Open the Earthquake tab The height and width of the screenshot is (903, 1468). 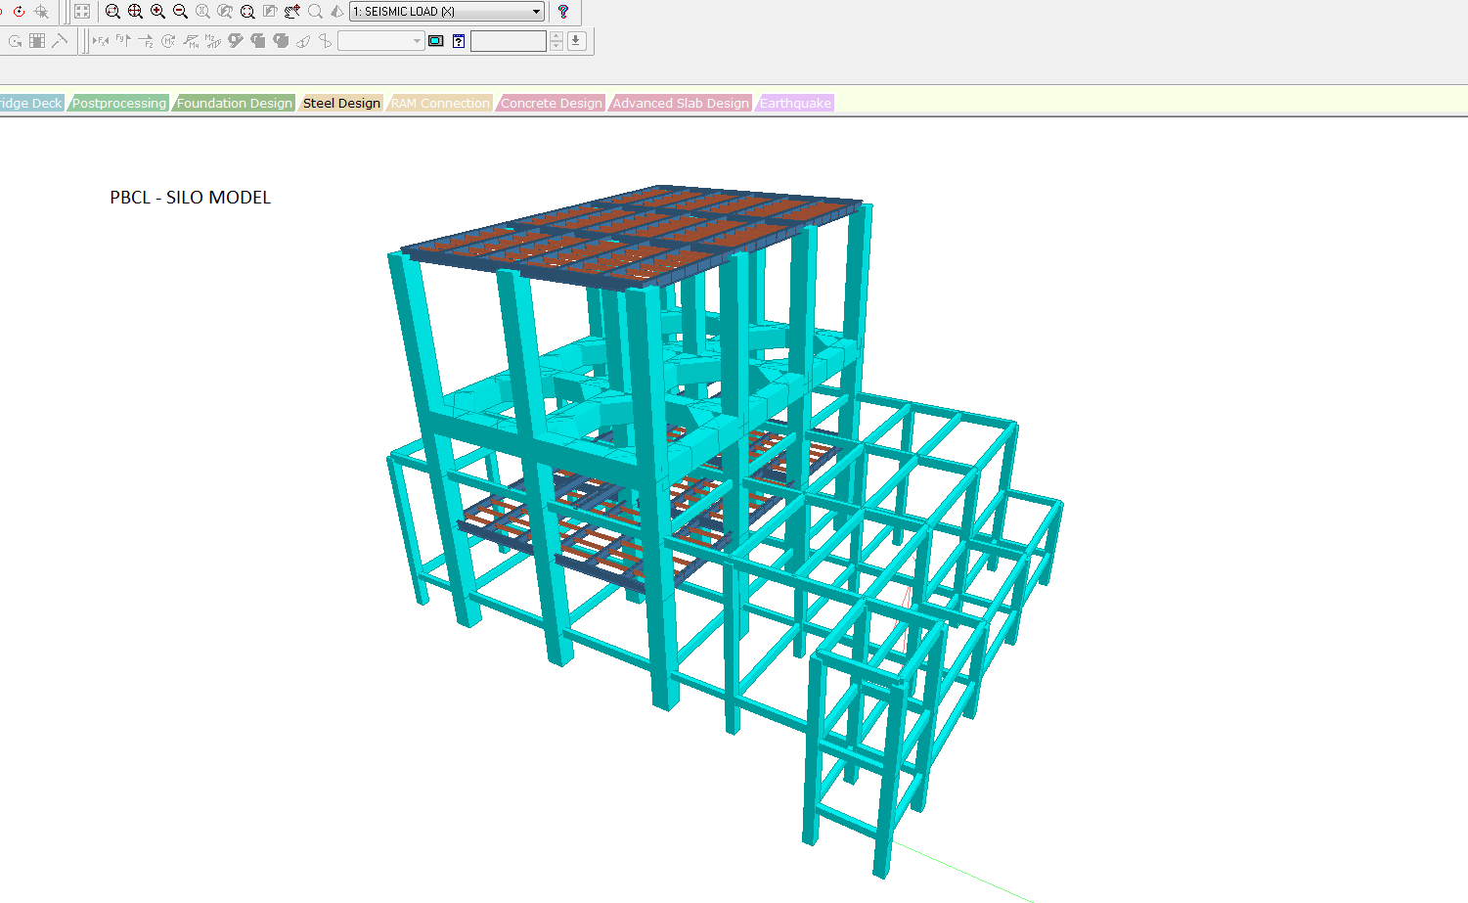pos(795,103)
